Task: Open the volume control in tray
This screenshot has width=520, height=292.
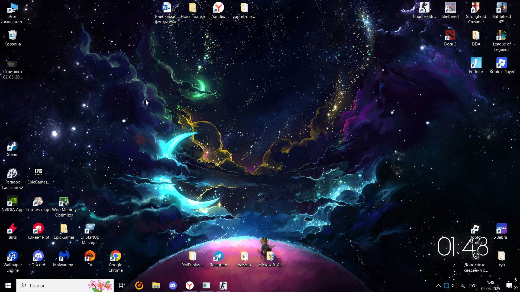Action: [x=454, y=286]
